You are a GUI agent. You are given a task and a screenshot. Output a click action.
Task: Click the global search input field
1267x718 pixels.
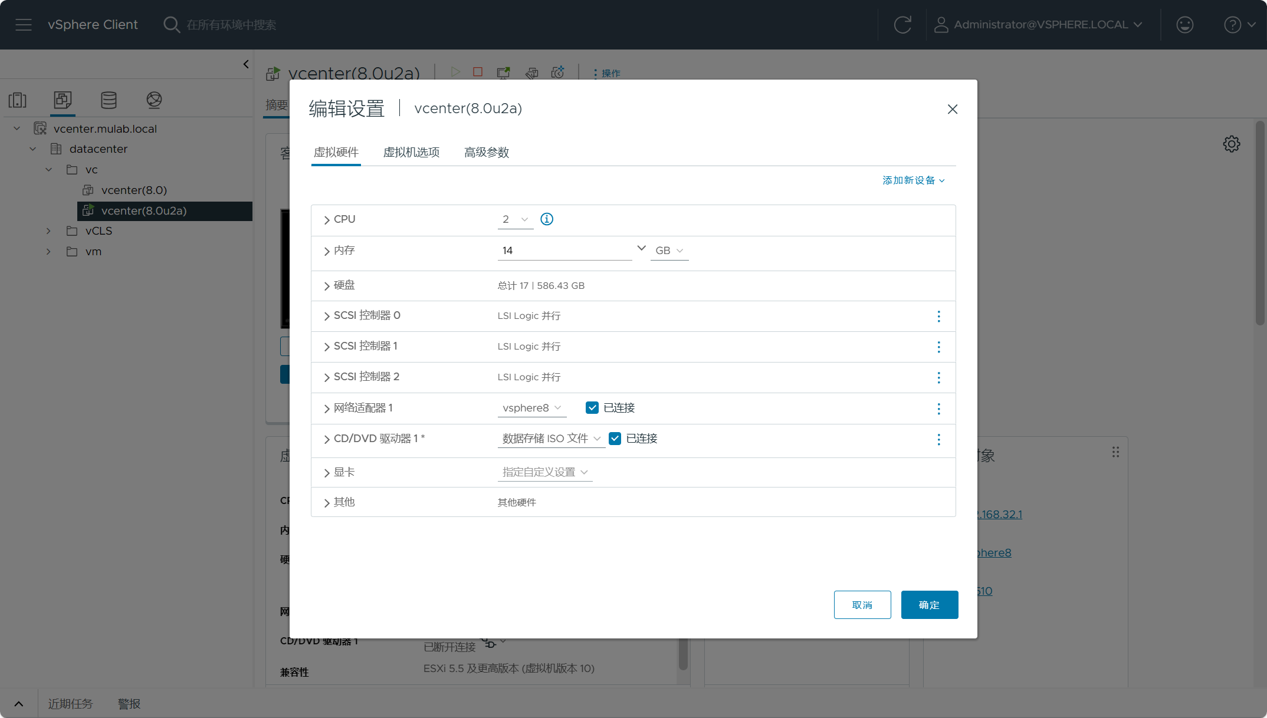pos(231,25)
